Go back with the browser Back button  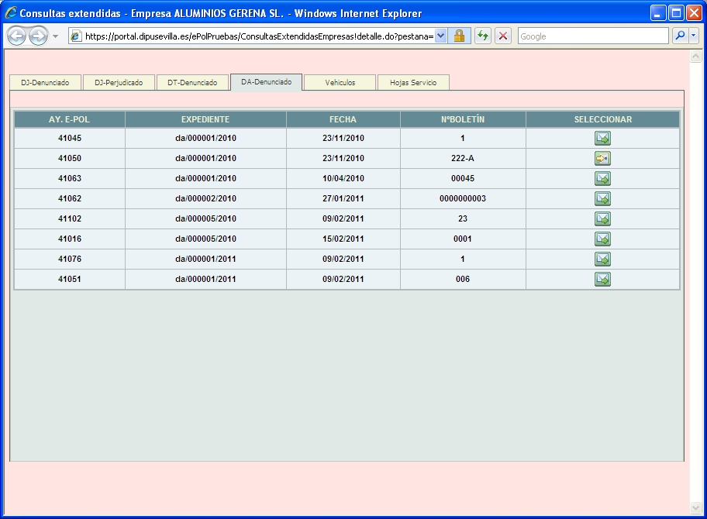click(17, 36)
